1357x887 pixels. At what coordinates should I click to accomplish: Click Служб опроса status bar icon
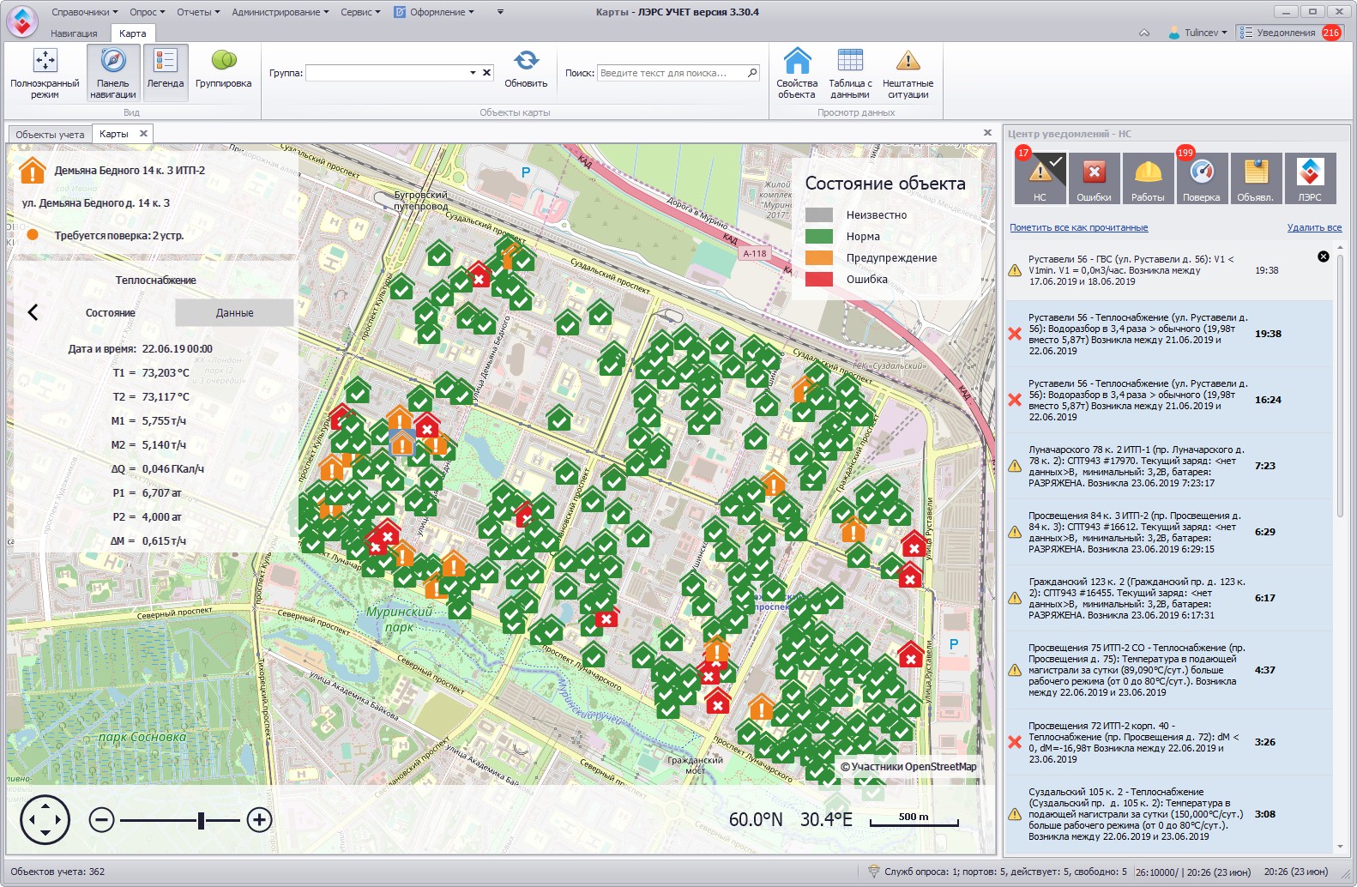[x=874, y=872]
